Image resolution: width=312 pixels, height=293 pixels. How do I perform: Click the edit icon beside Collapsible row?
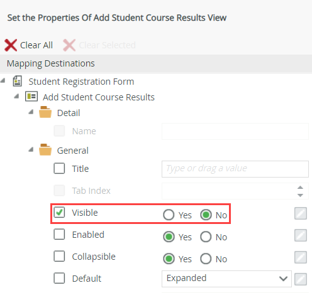pos(301,257)
